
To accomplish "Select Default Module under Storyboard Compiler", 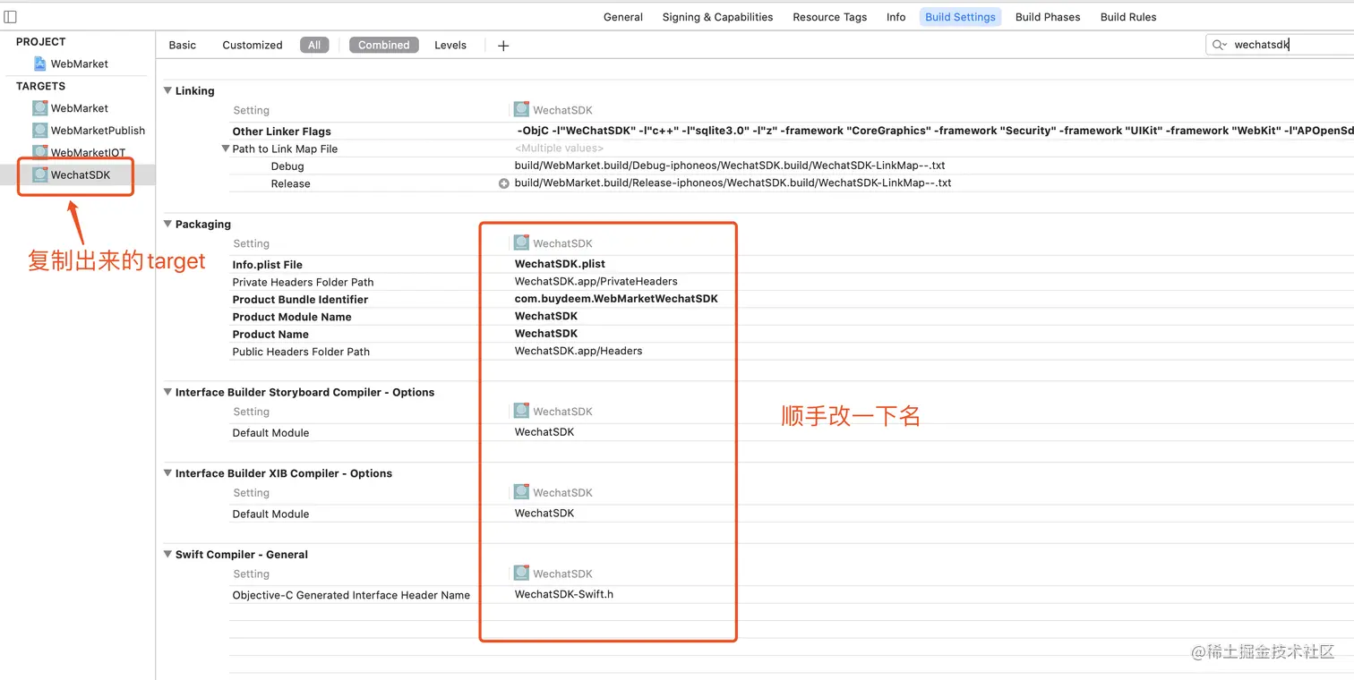I will (270, 432).
